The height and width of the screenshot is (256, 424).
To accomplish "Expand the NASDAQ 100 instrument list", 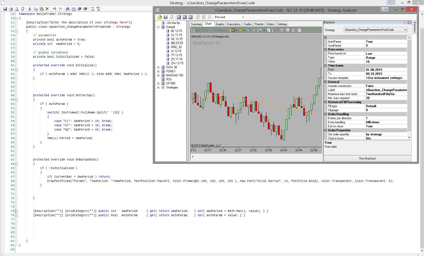I will [x=158, y=75].
